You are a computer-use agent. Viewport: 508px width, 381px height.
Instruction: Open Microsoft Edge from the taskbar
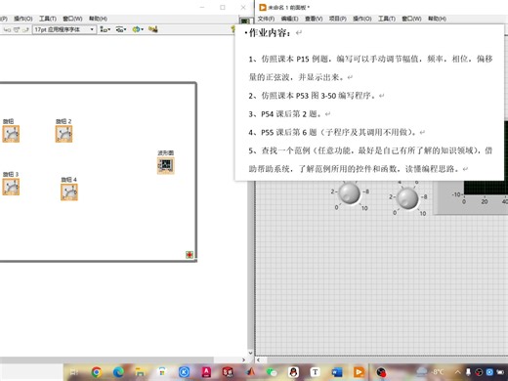[x=118, y=372]
